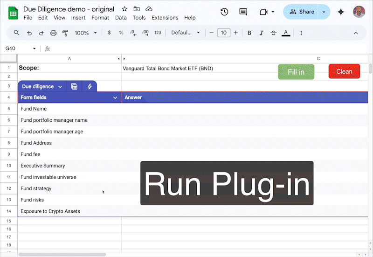Click the table calculator icon

pyautogui.click(x=74, y=86)
